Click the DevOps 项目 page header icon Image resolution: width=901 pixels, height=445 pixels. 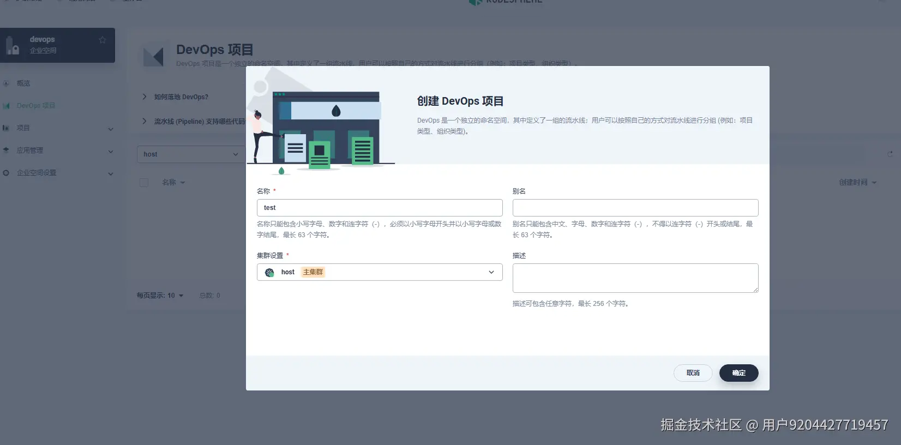(x=153, y=57)
